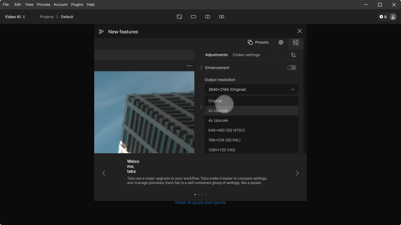Open the Presets button
The height and width of the screenshot is (225, 401).
258,42
